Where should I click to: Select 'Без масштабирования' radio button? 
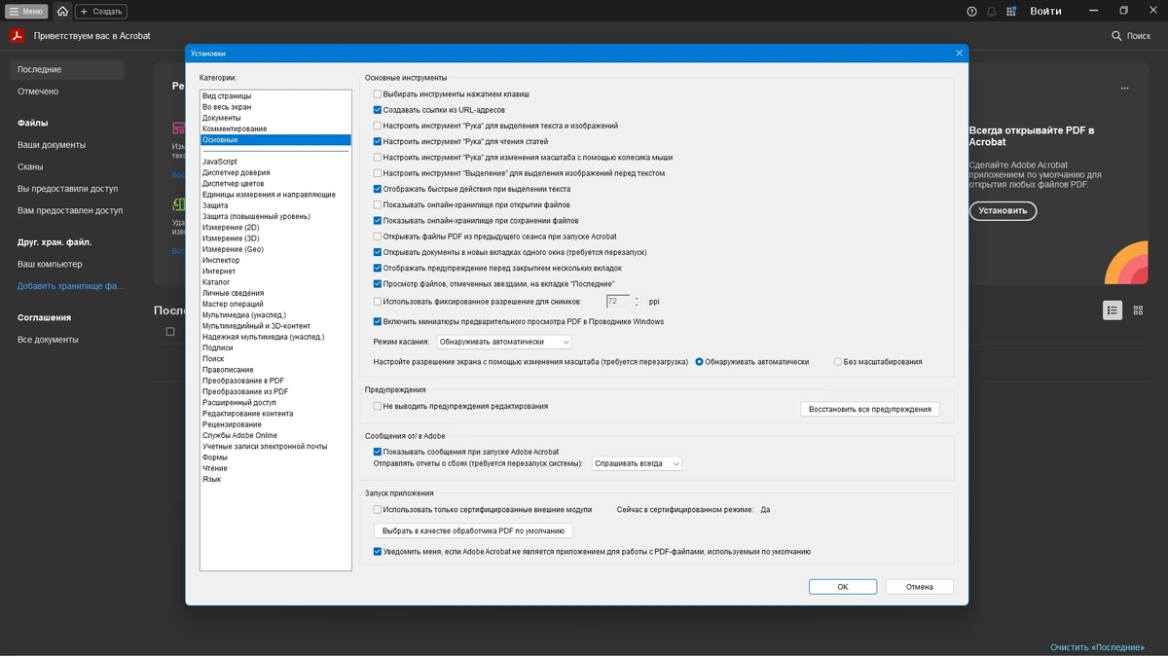coord(838,361)
